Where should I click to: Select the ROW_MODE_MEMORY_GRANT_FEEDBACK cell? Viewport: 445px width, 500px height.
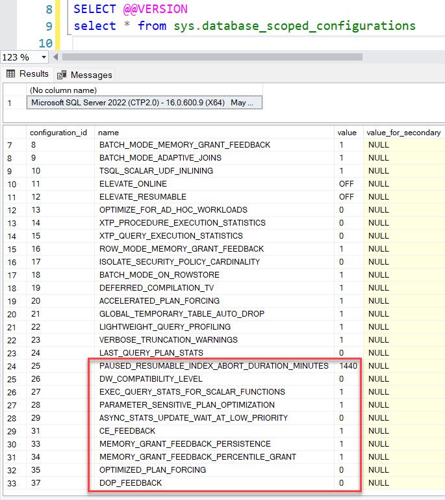point(214,249)
